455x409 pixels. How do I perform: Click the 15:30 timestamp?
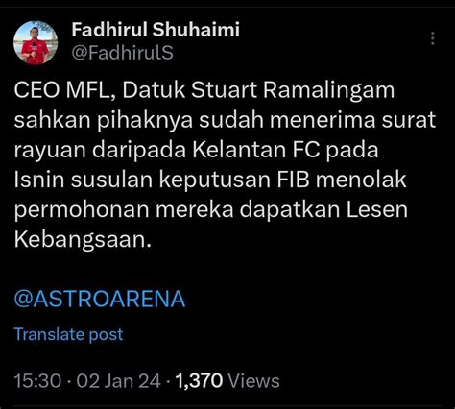(x=37, y=381)
